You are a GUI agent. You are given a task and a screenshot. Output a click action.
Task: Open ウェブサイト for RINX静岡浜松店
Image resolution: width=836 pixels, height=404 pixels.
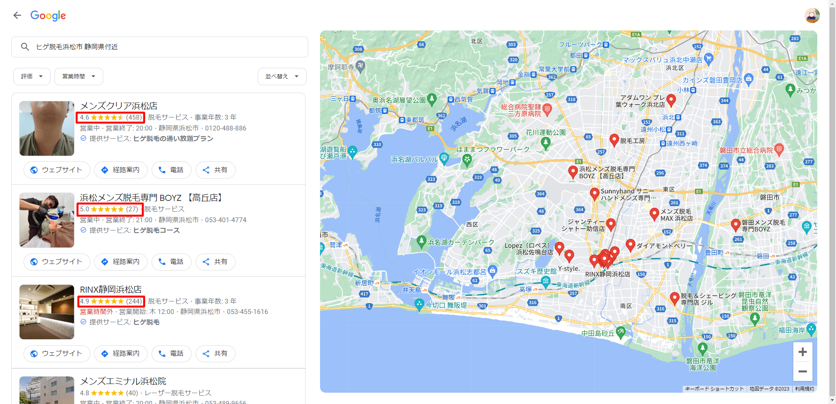click(57, 353)
